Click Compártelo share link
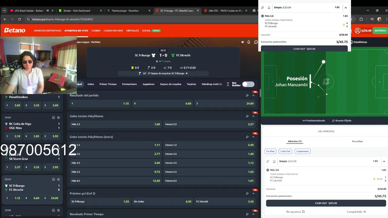 (356, 212)
